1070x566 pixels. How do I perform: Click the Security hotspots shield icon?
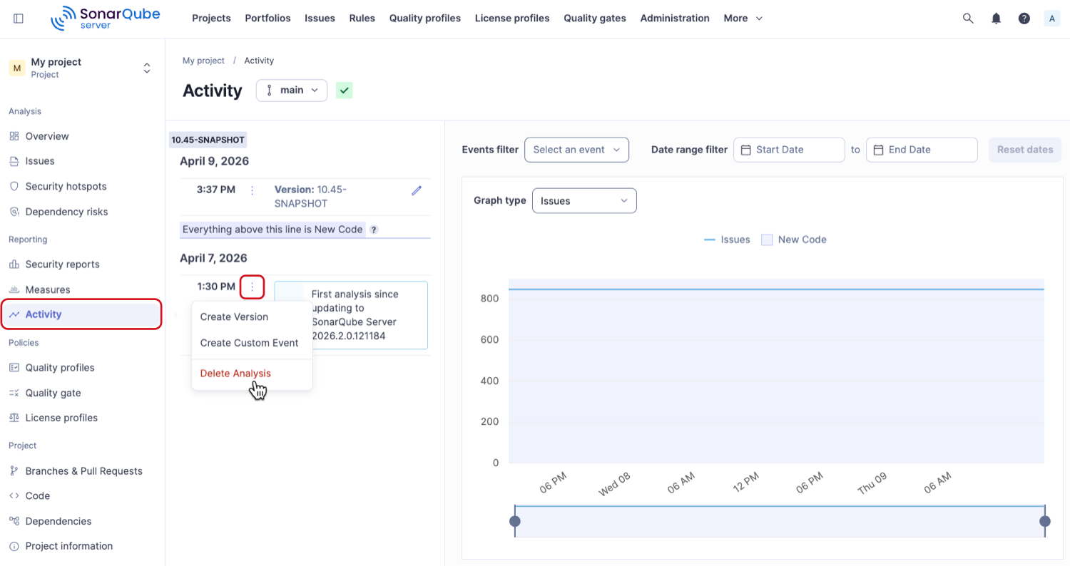[x=14, y=186]
